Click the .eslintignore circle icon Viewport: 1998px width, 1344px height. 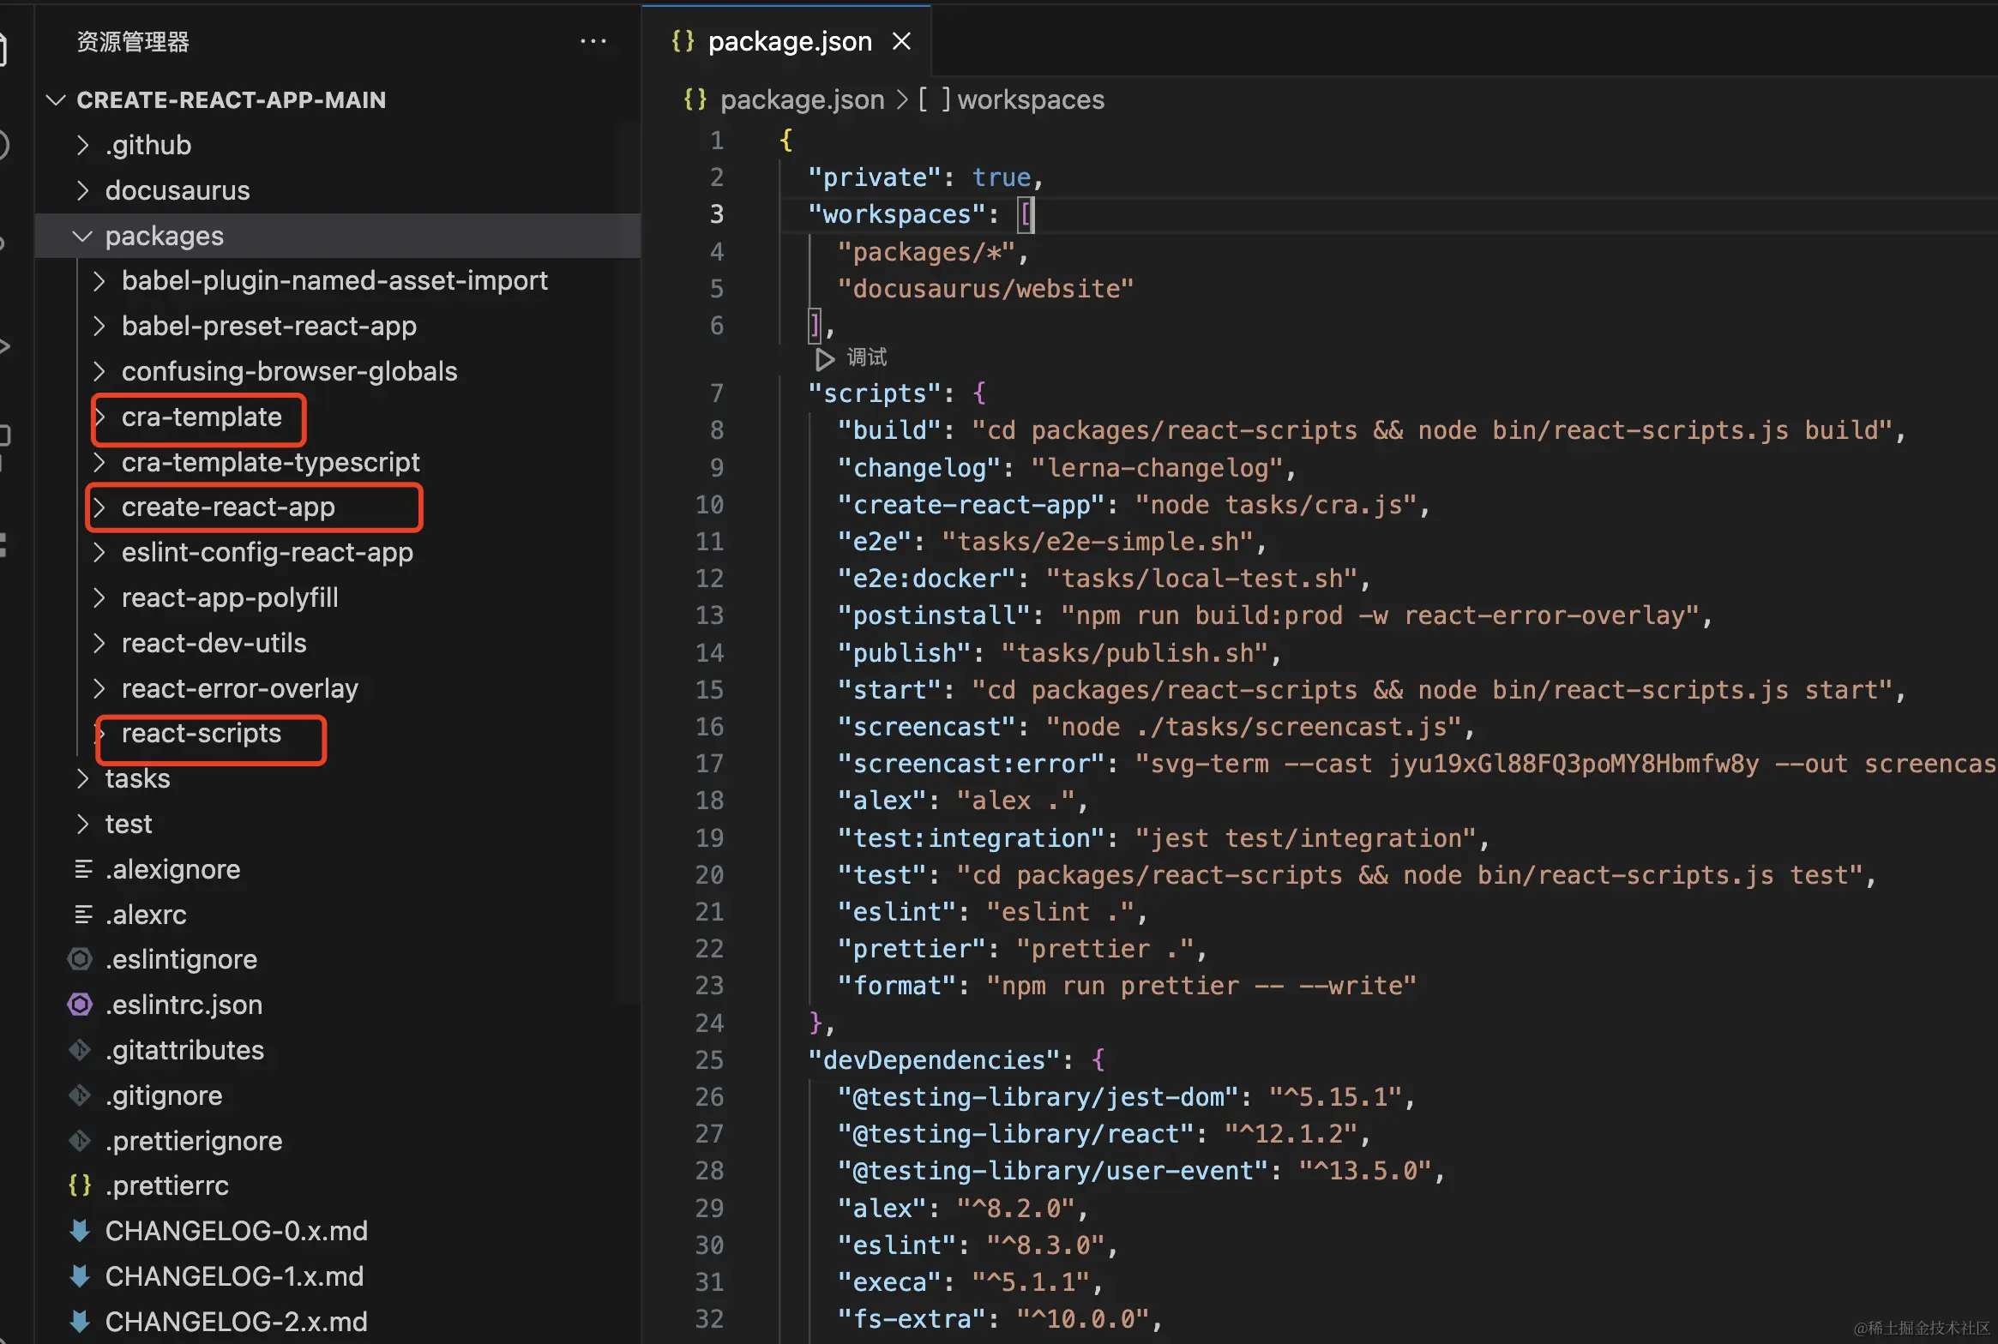coord(80,959)
